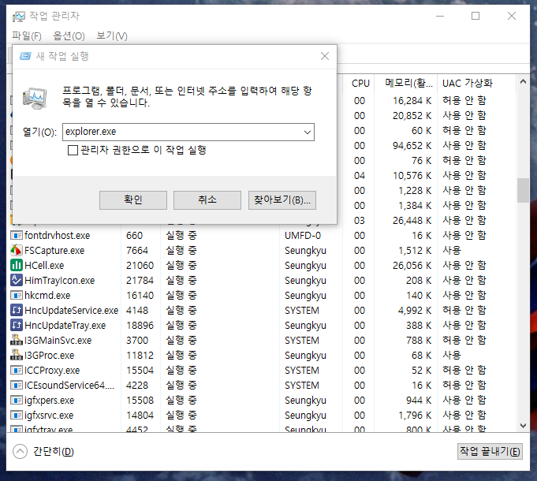This screenshot has width=537, height=481.
Task: Click the UMFD-0 user name cell
Action: pyautogui.click(x=303, y=236)
